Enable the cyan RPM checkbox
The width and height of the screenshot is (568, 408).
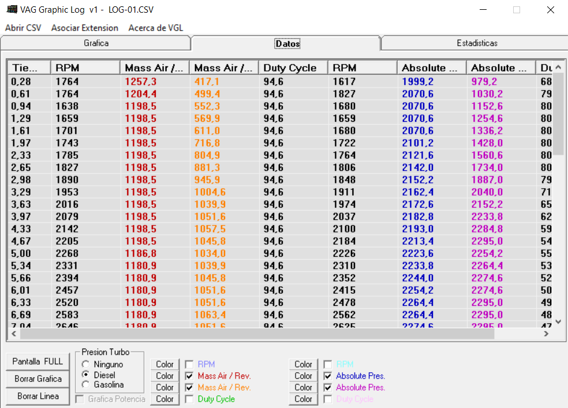coord(328,364)
